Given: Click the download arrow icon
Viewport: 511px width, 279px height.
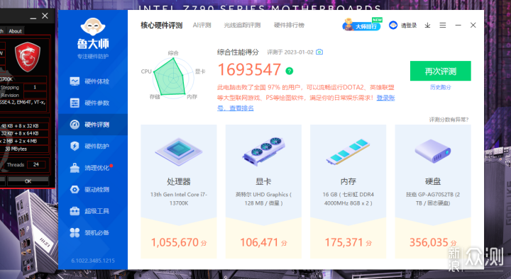Looking at the screenshot, I should tap(427, 25).
